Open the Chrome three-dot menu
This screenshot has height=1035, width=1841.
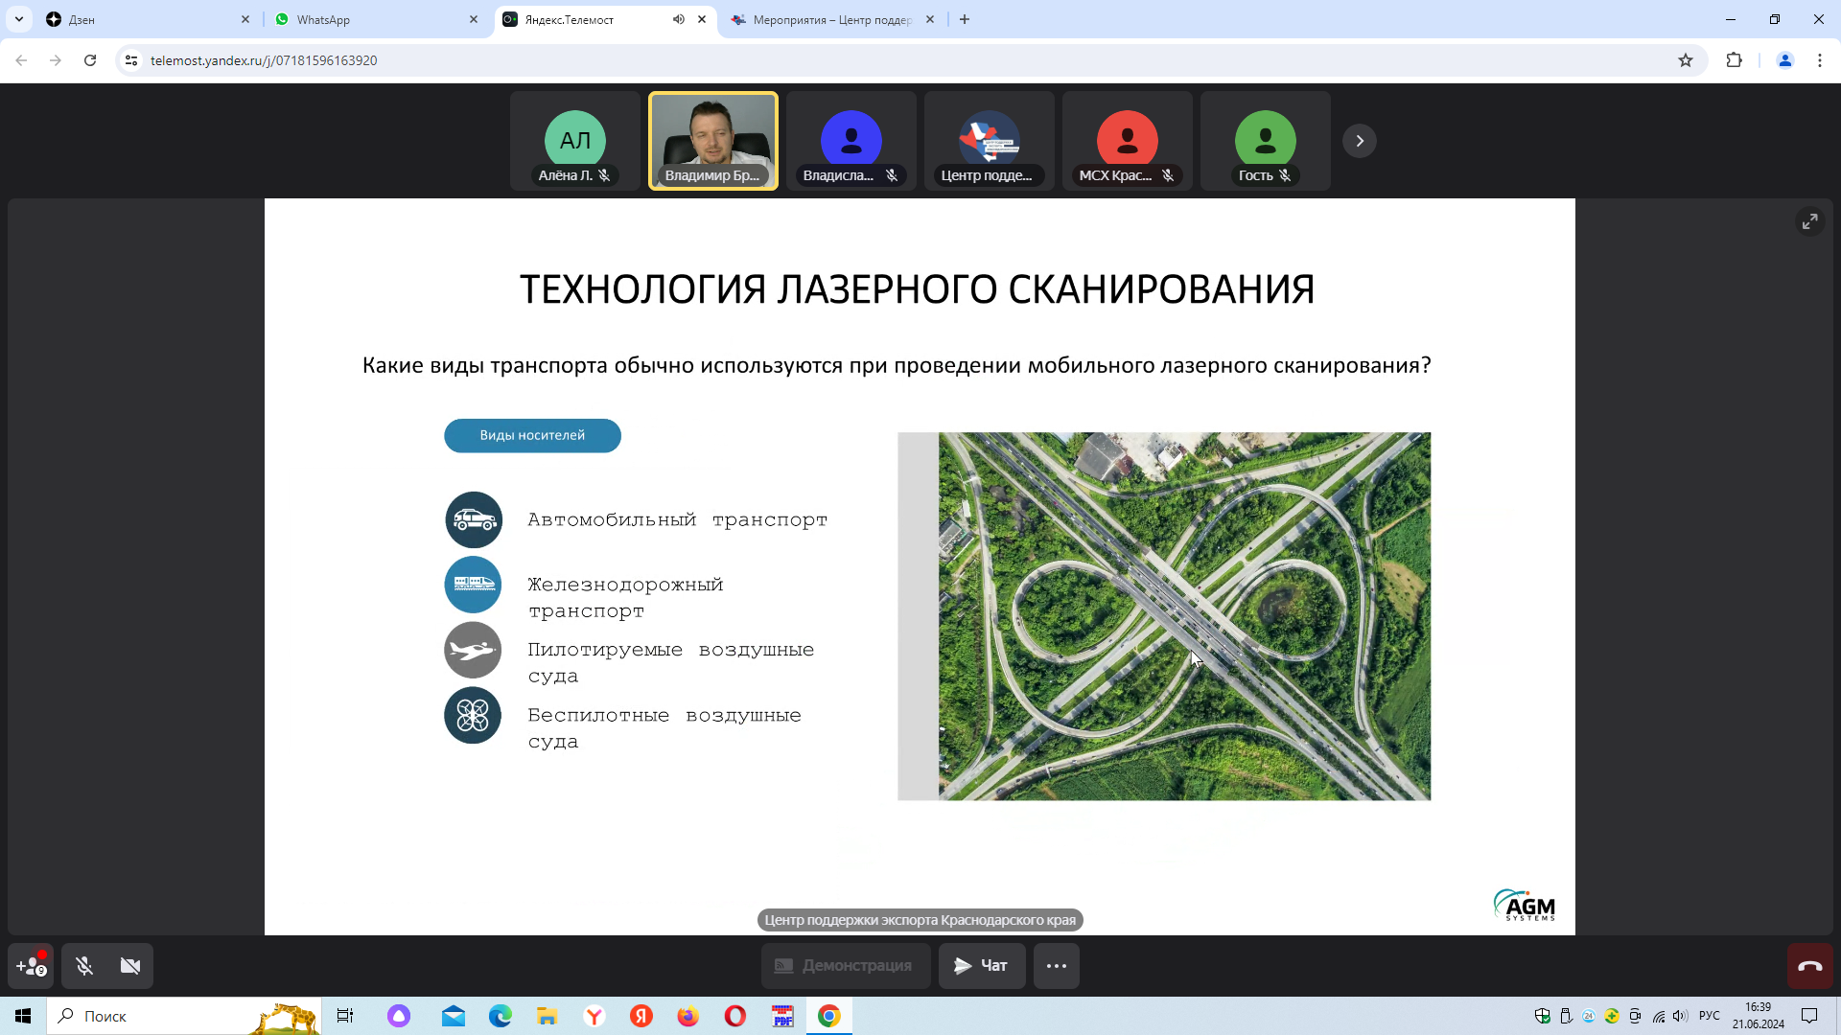tap(1819, 60)
